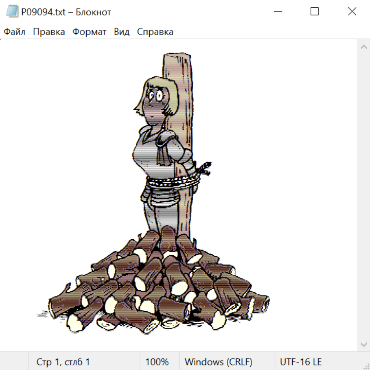This screenshot has height=370, width=370.
Task: Click the Notepad icon in title bar
Action: [12, 12]
